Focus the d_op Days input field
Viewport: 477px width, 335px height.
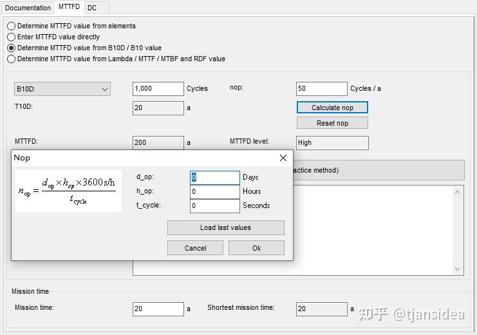point(215,178)
